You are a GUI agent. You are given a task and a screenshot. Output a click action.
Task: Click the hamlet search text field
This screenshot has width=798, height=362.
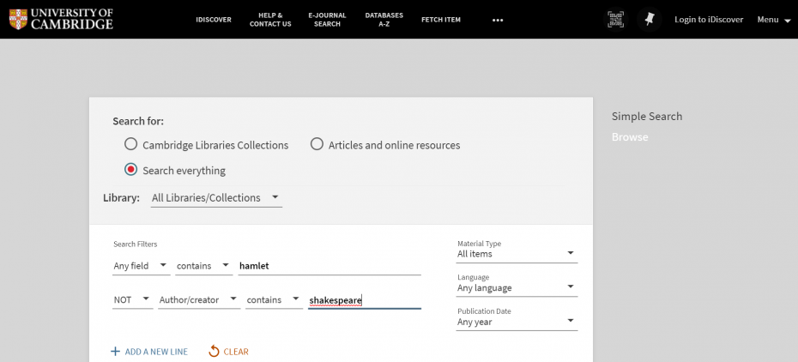point(329,266)
